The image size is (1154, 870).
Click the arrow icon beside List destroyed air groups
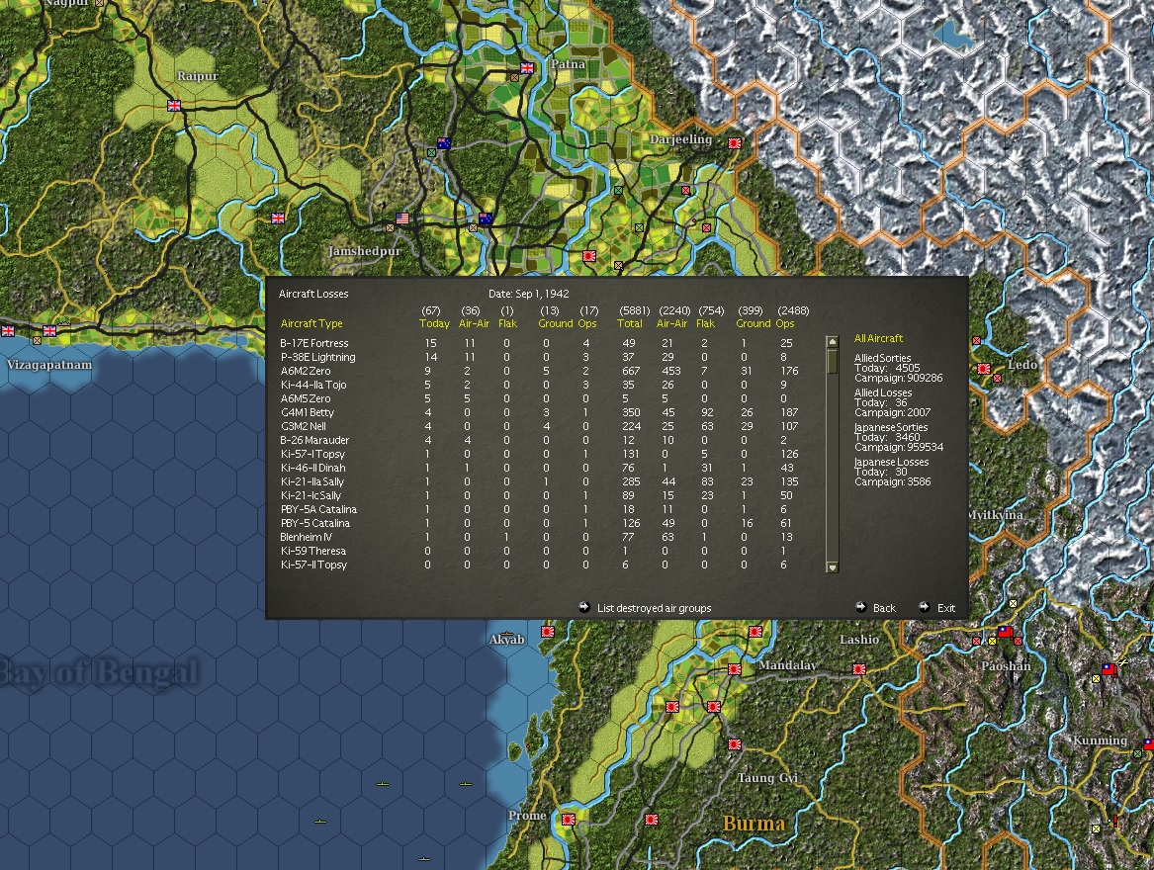tap(584, 607)
